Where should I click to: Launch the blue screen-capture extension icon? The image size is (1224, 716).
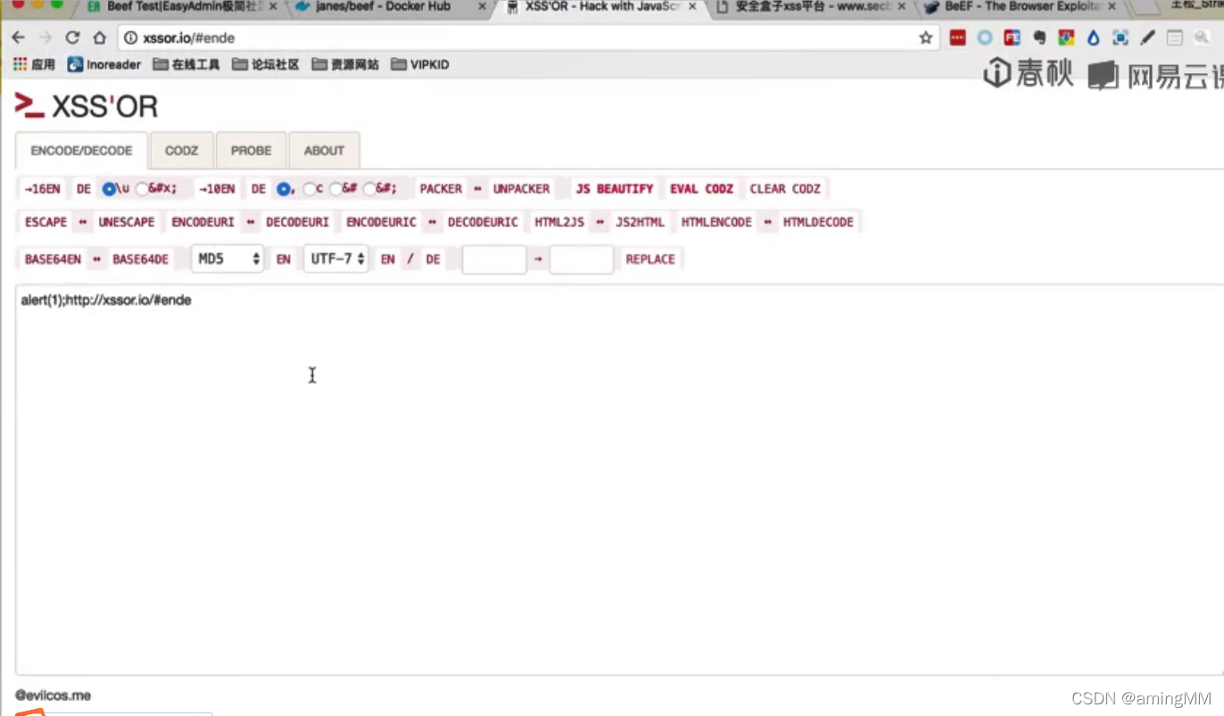(1121, 38)
